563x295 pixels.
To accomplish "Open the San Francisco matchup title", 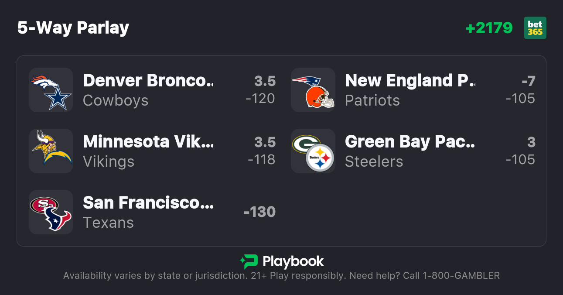I will (x=148, y=203).
